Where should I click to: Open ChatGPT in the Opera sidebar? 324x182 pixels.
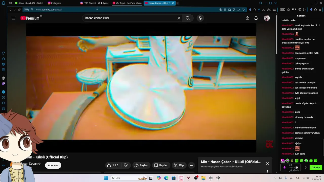pyautogui.click(x=3, y=78)
